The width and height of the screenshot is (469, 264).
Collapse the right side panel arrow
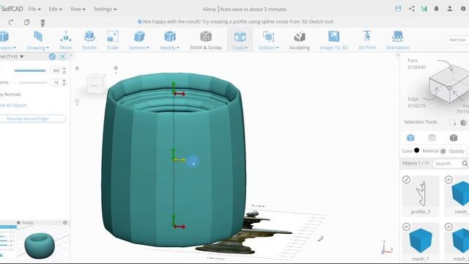point(398,56)
